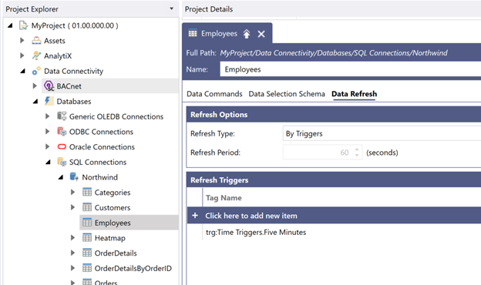Select the BACnet tree item
The width and height of the screenshot is (481, 285).
(69, 86)
